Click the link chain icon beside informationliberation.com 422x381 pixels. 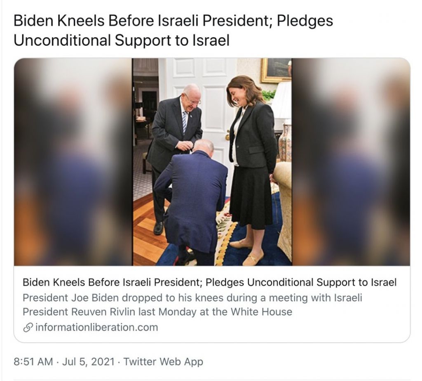click(28, 328)
